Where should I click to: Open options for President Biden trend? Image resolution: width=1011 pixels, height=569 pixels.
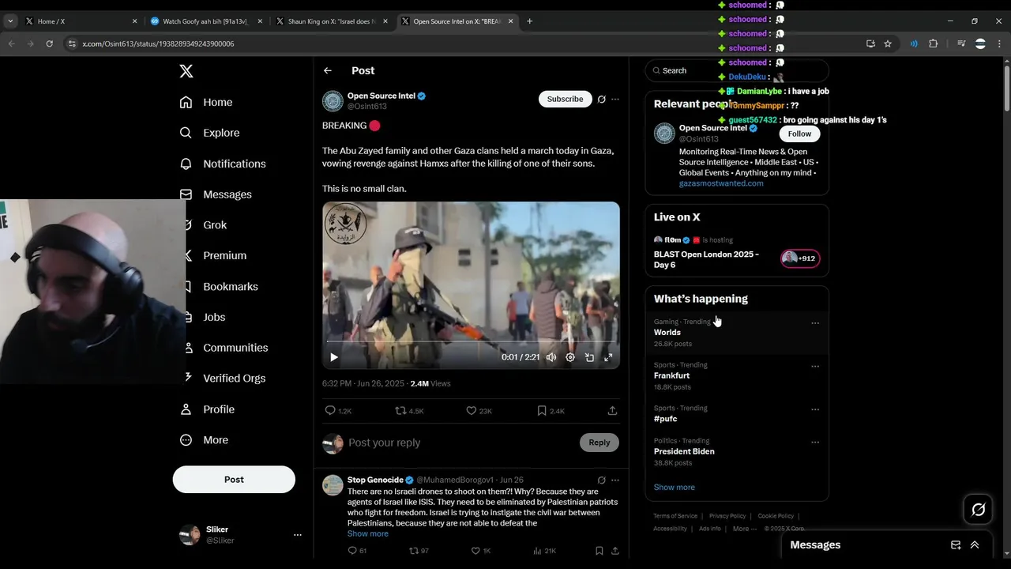pos(815,443)
